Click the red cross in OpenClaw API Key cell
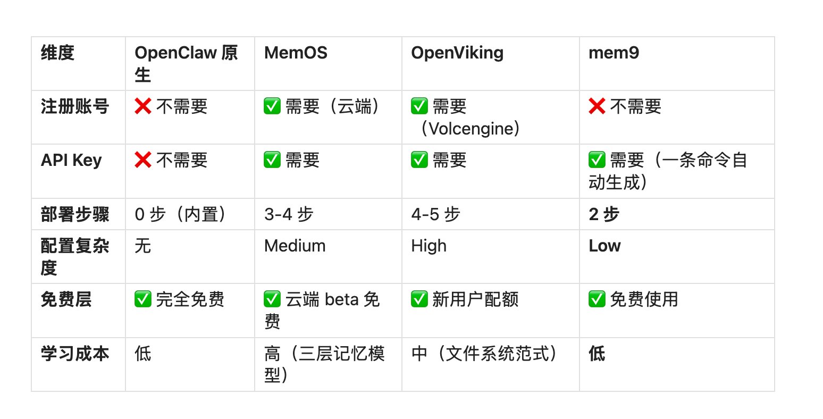The width and height of the screenshot is (823, 419). point(143,160)
